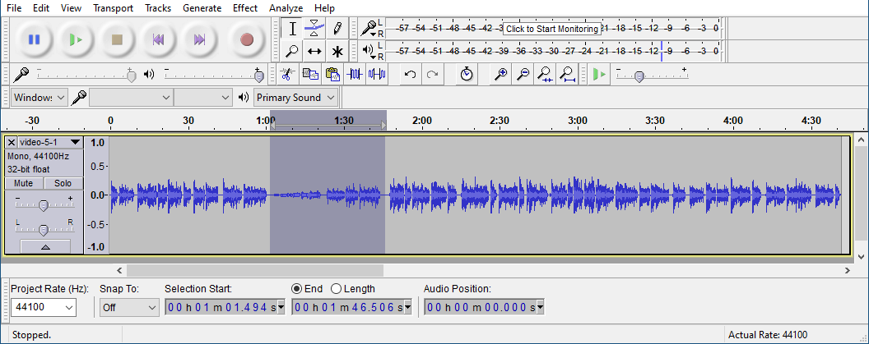Open the Transport menu
869x344 pixels.
[113, 7]
